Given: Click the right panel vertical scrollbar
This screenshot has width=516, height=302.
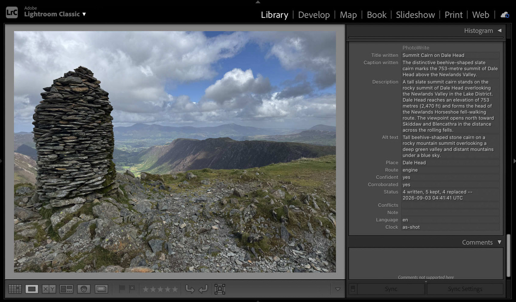Looking at the screenshot, I should (x=509, y=256).
